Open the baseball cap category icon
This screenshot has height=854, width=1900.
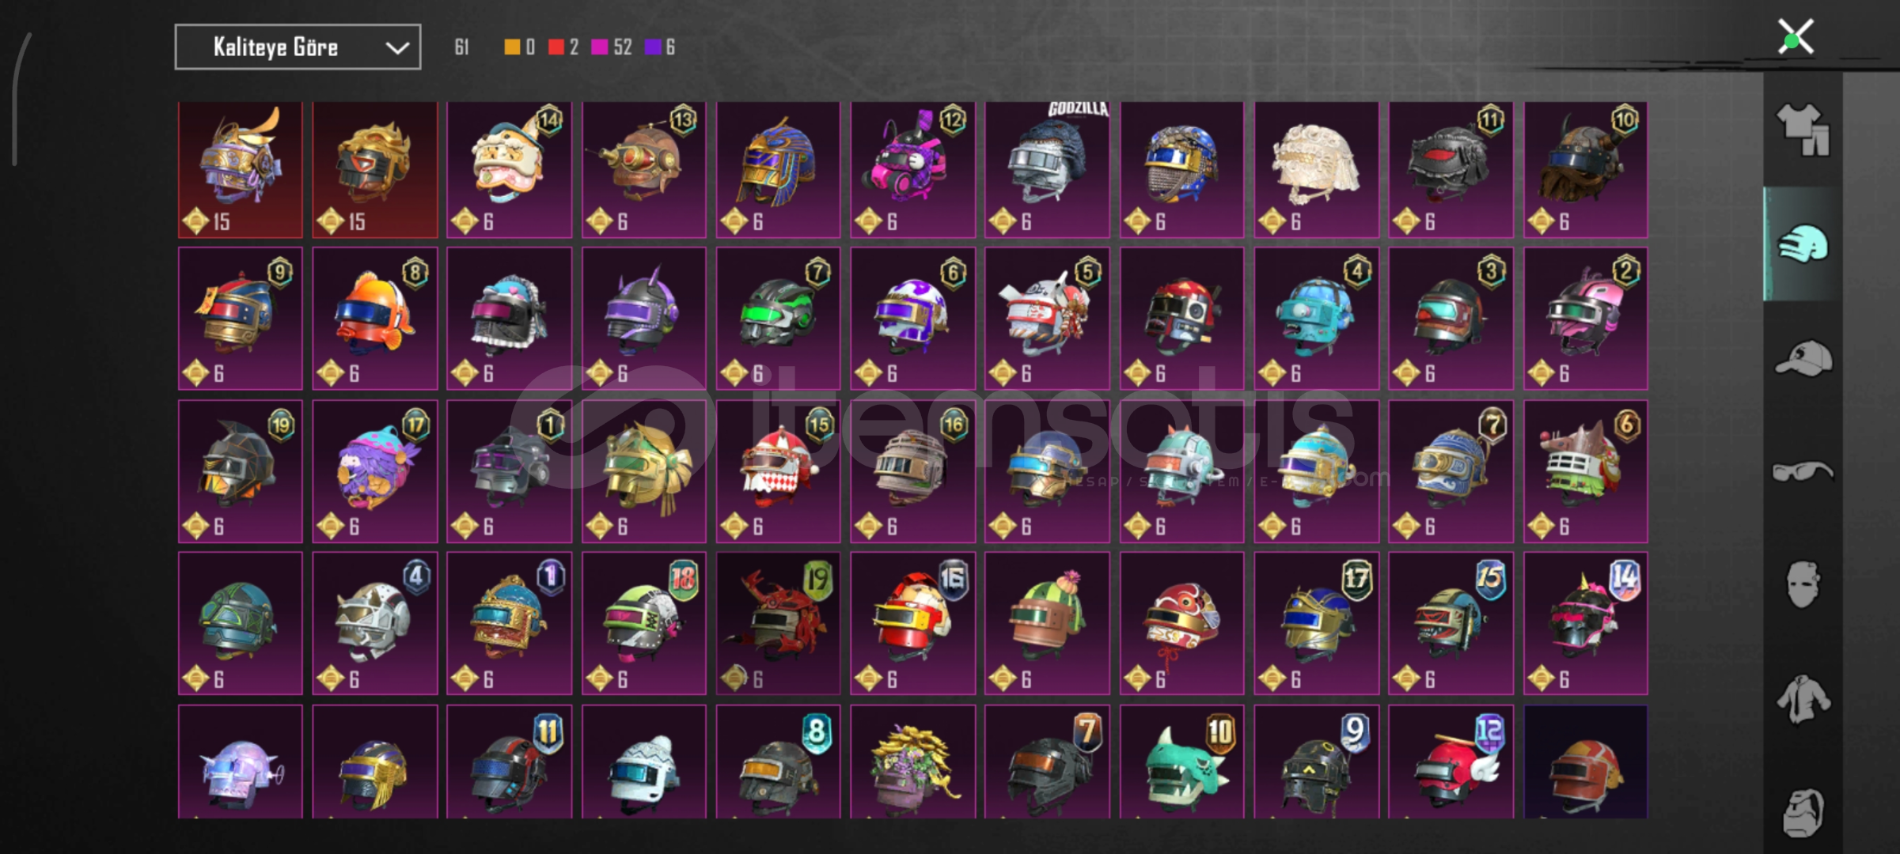click(x=1803, y=357)
